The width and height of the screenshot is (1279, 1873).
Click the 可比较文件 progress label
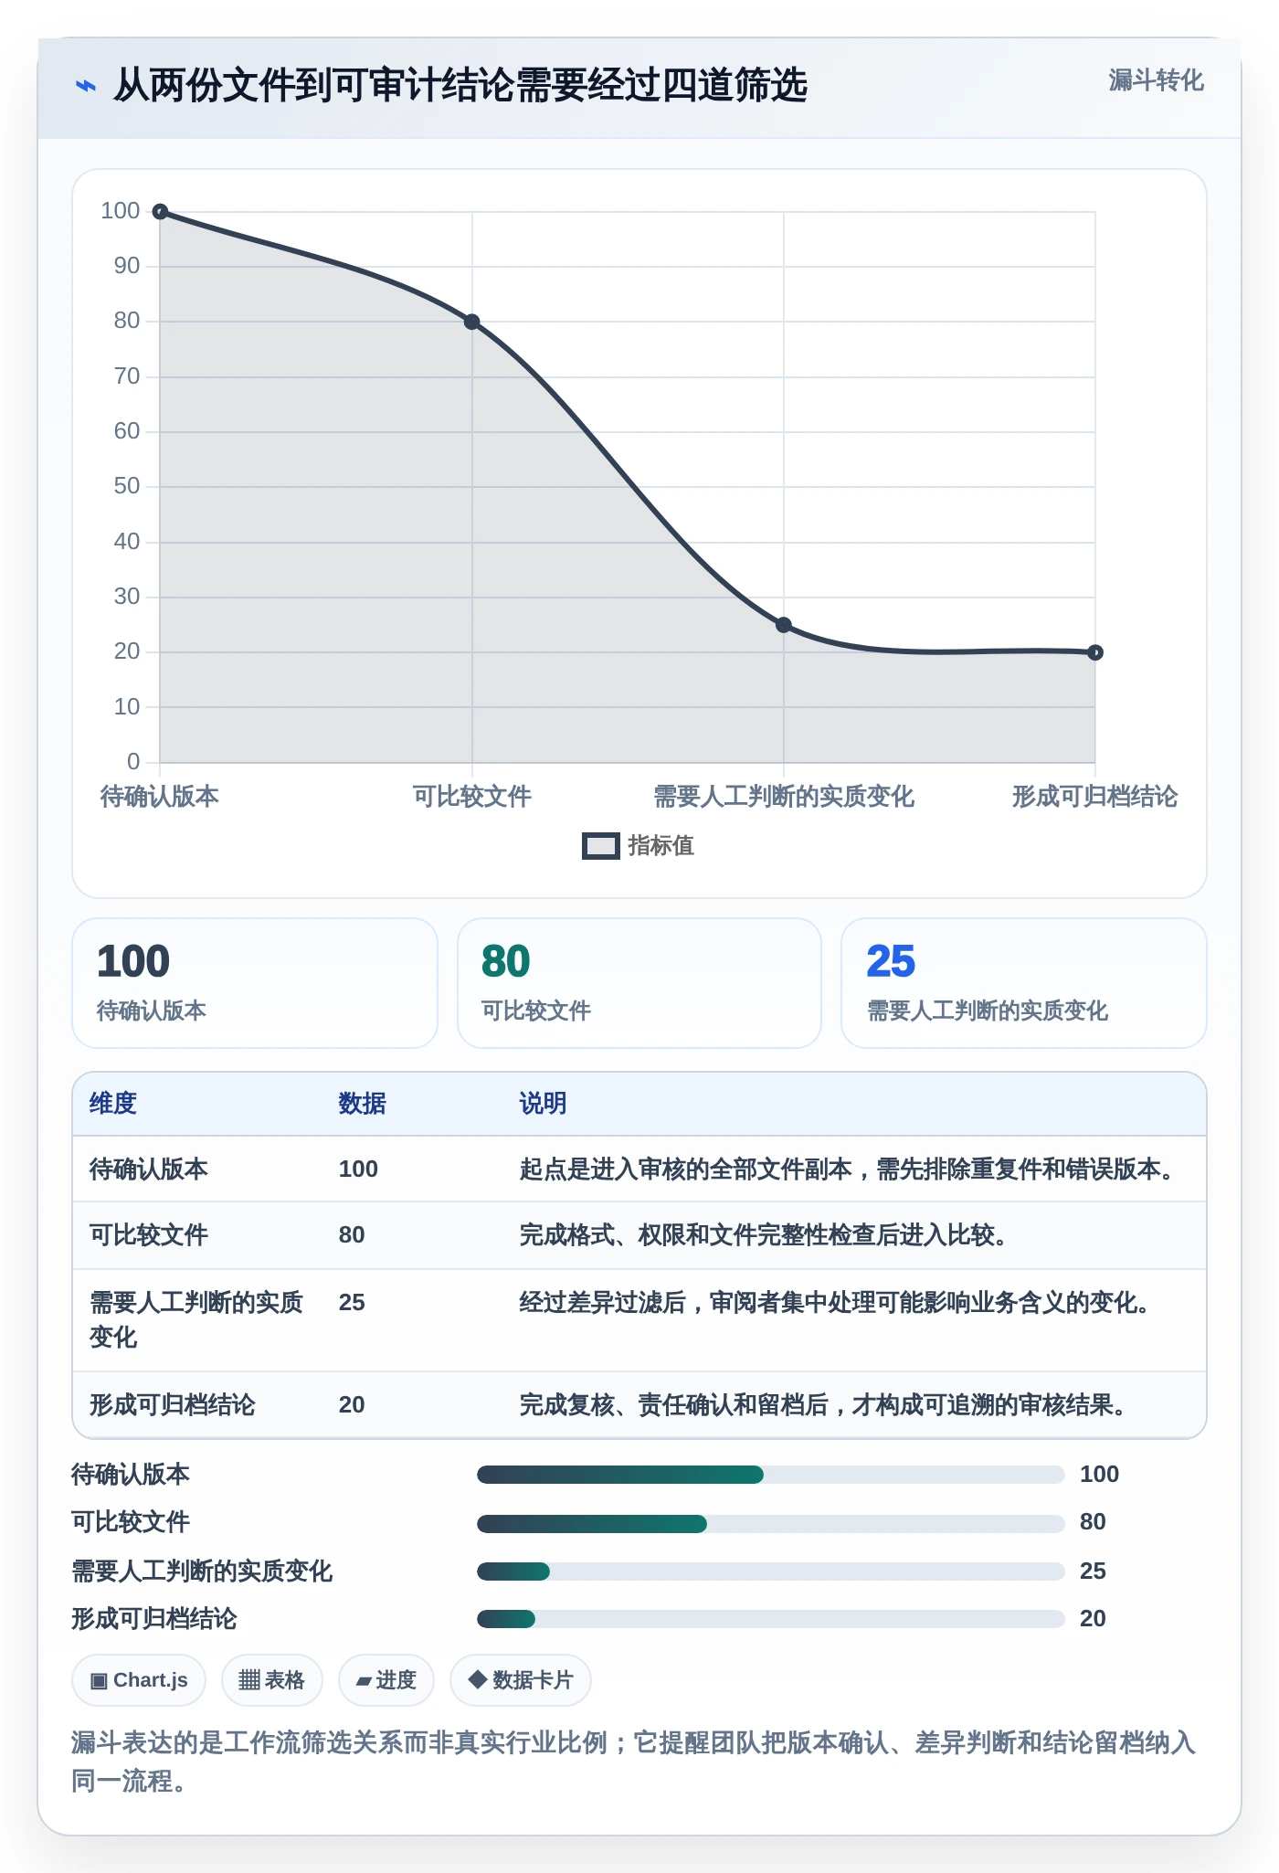[x=131, y=1522]
